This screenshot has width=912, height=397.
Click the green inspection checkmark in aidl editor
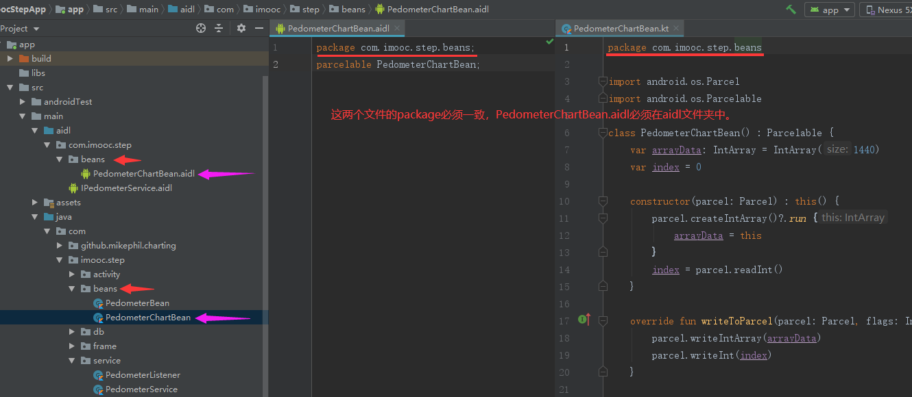pyautogui.click(x=549, y=41)
